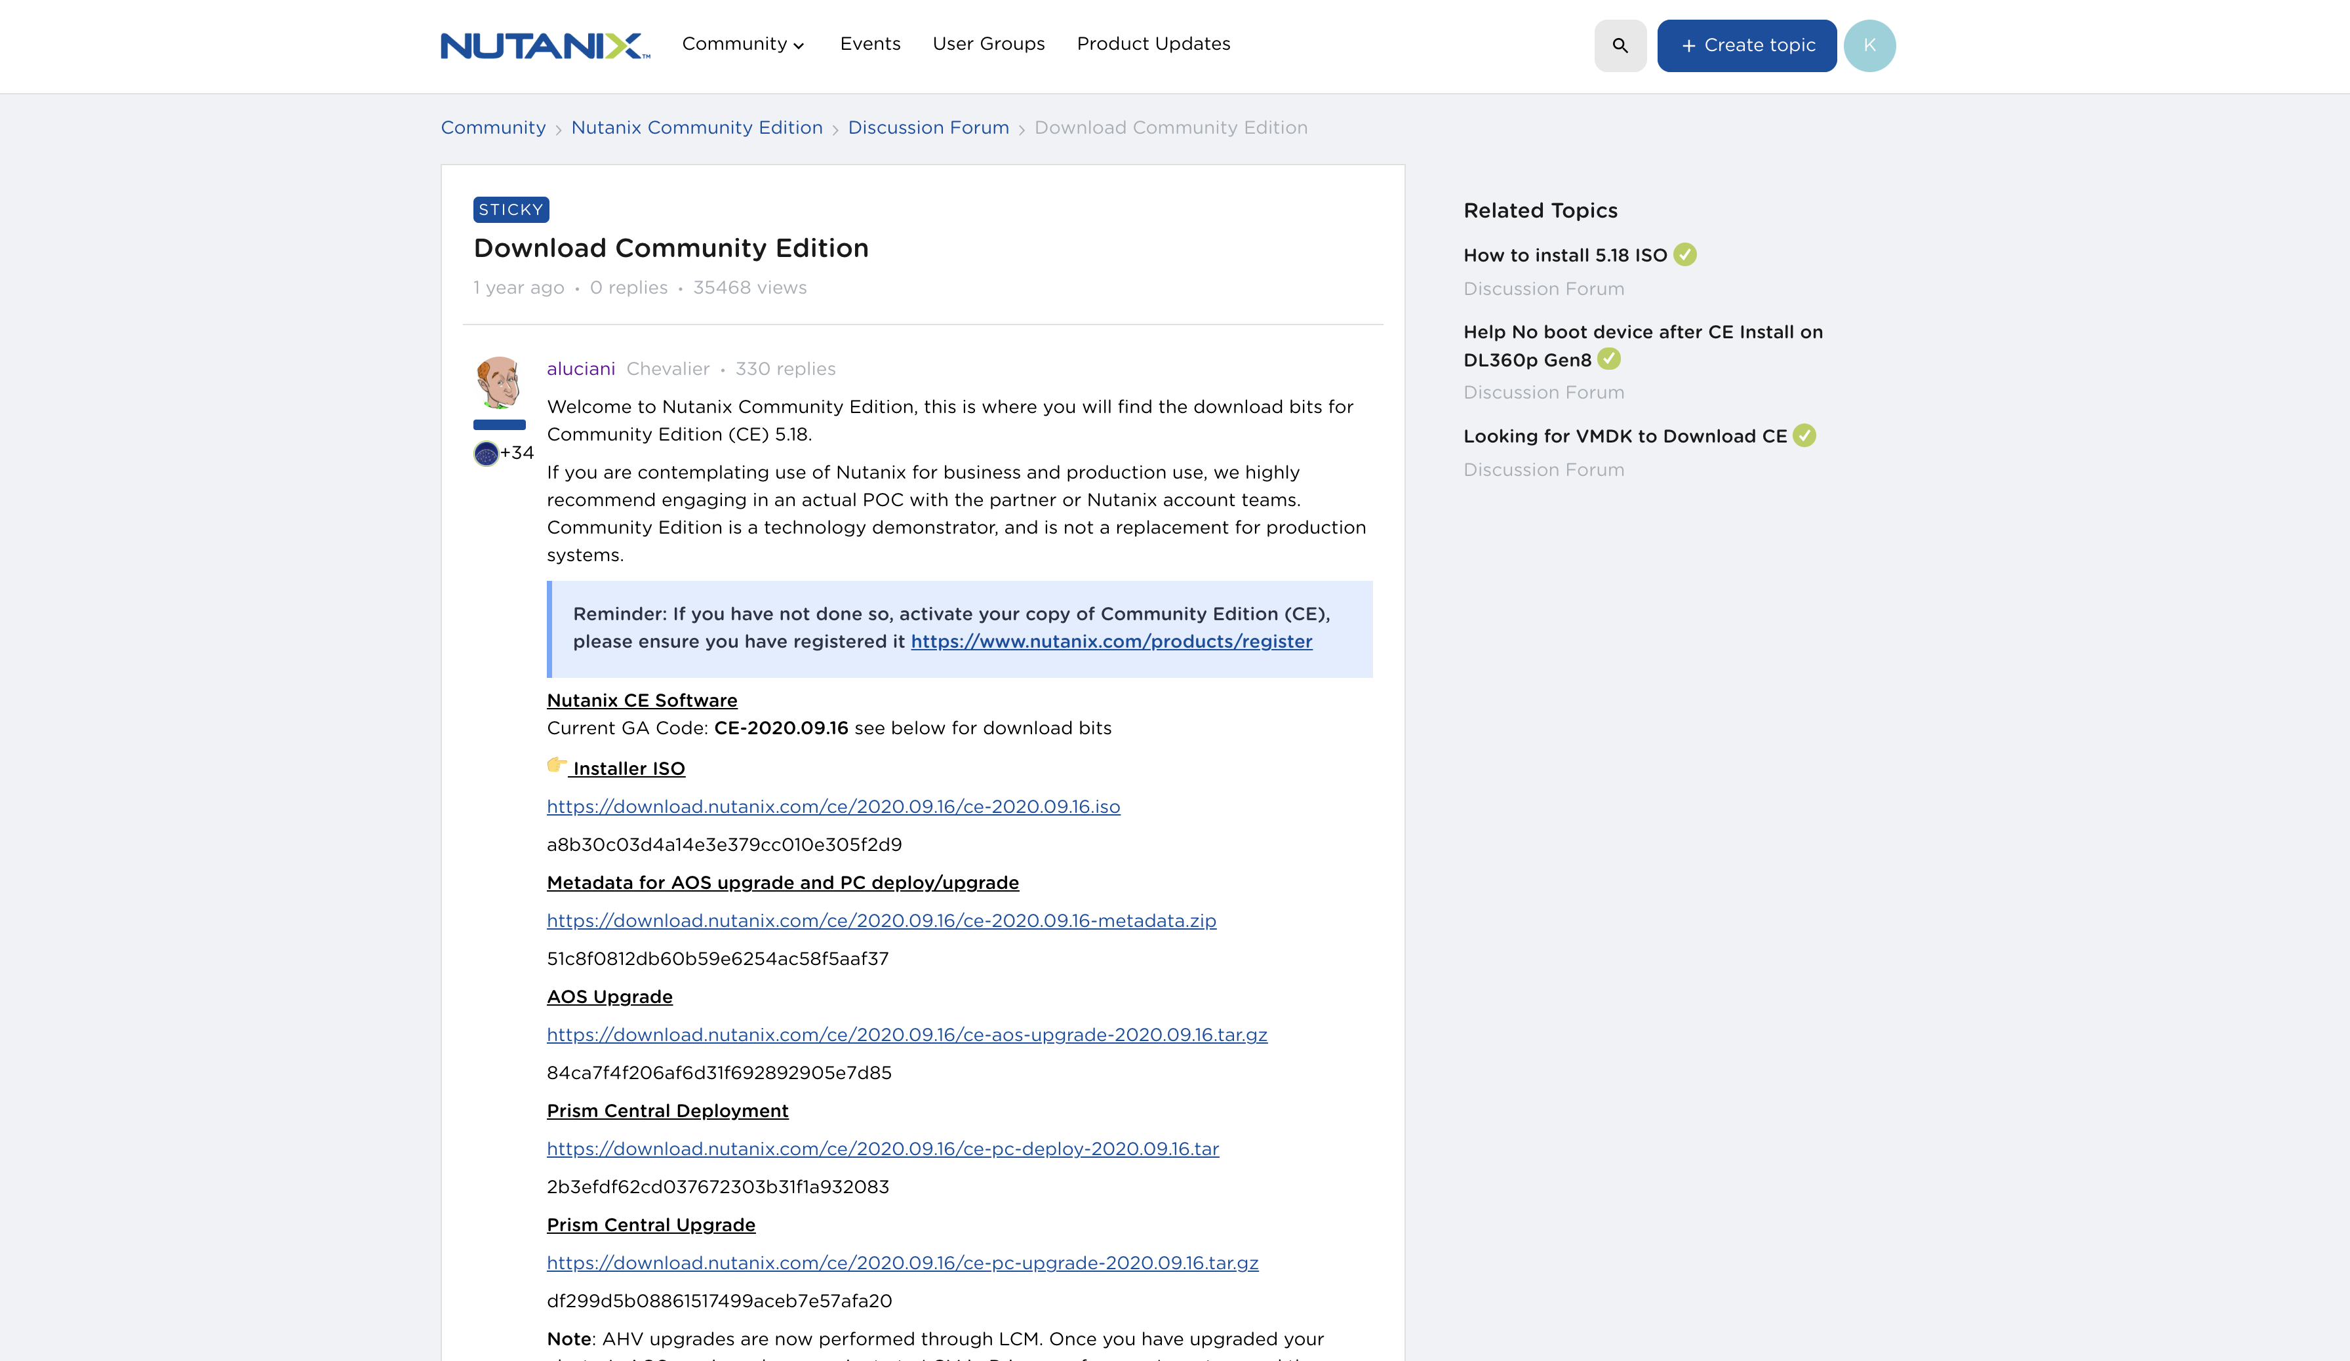Image resolution: width=2350 pixels, height=1361 pixels.
Task: Click the pointing hand emoji by Installer ISO
Action: click(556, 765)
